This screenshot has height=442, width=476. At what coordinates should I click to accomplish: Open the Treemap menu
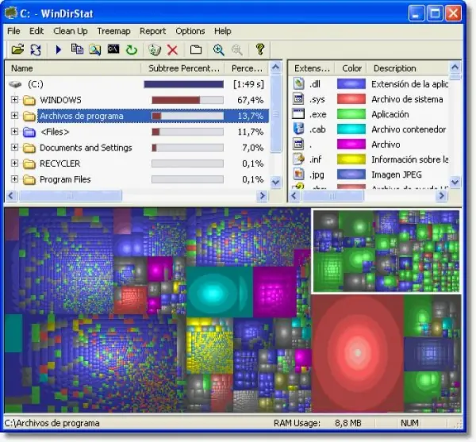113,31
